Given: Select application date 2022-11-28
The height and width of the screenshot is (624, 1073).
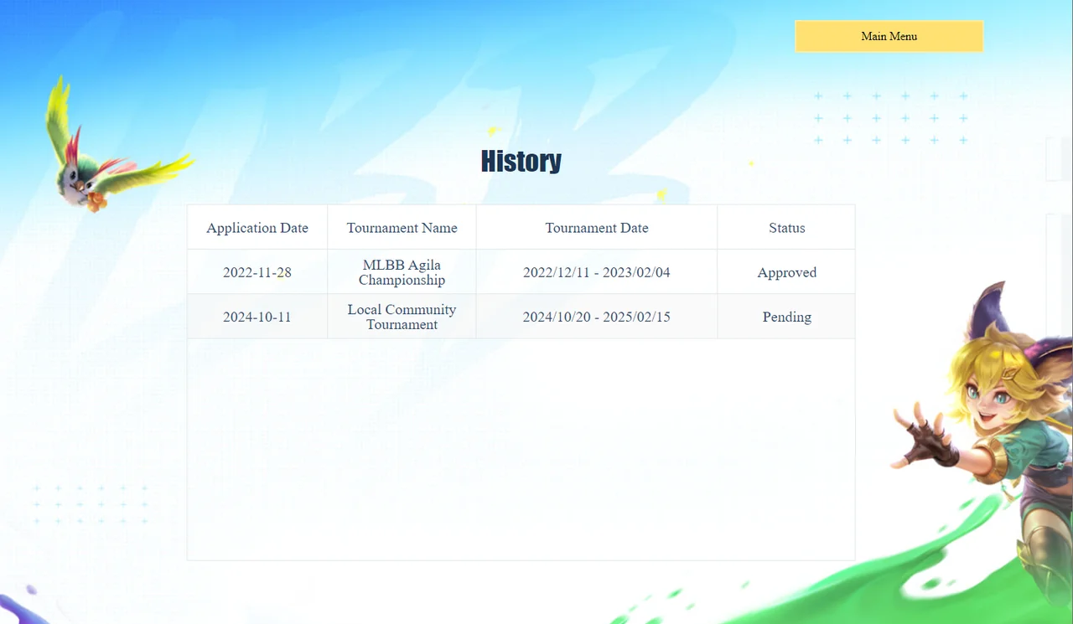Looking at the screenshot, I should pyautogui.click(x=257, y=272).
